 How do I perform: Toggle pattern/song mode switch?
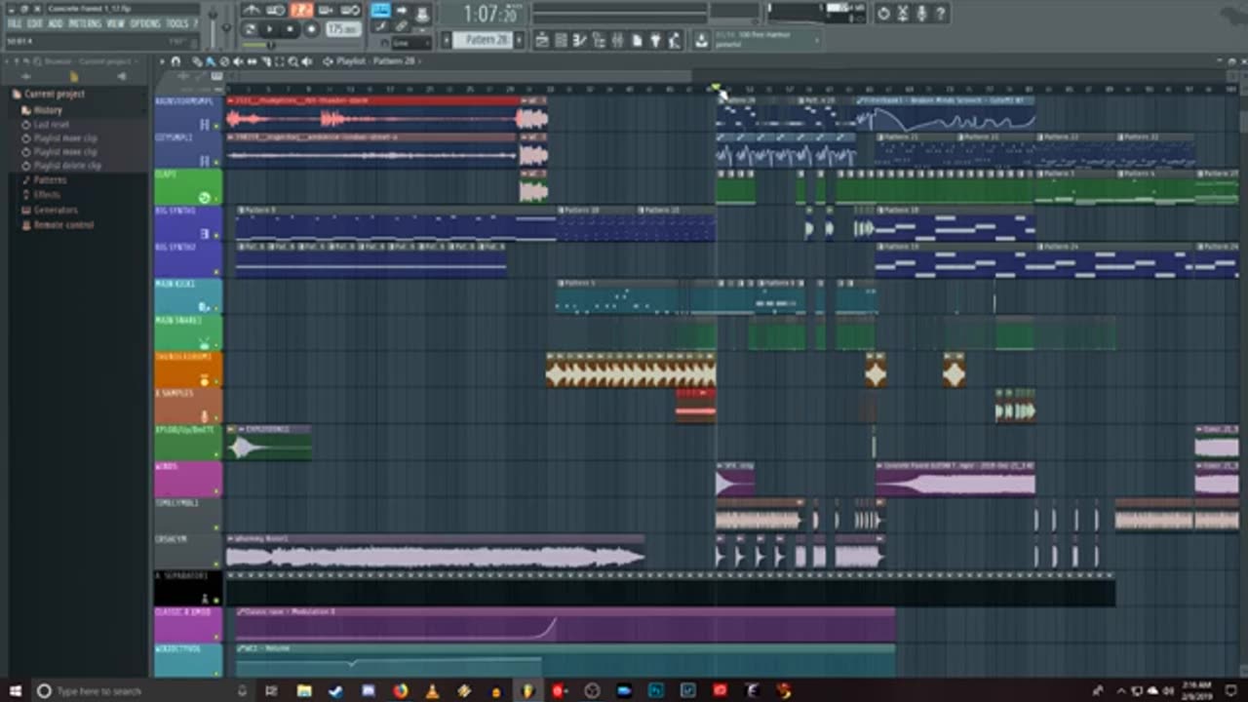click(250, 29)
